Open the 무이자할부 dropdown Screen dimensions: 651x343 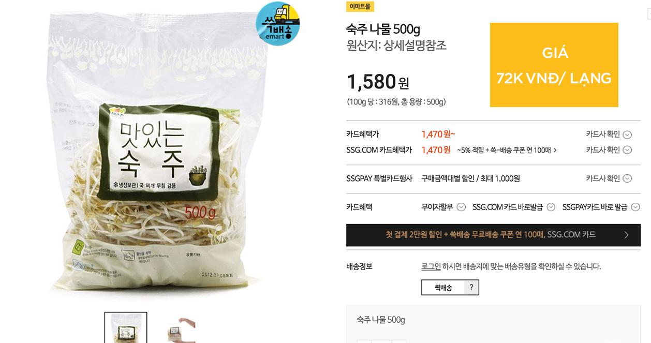(443, 207)
